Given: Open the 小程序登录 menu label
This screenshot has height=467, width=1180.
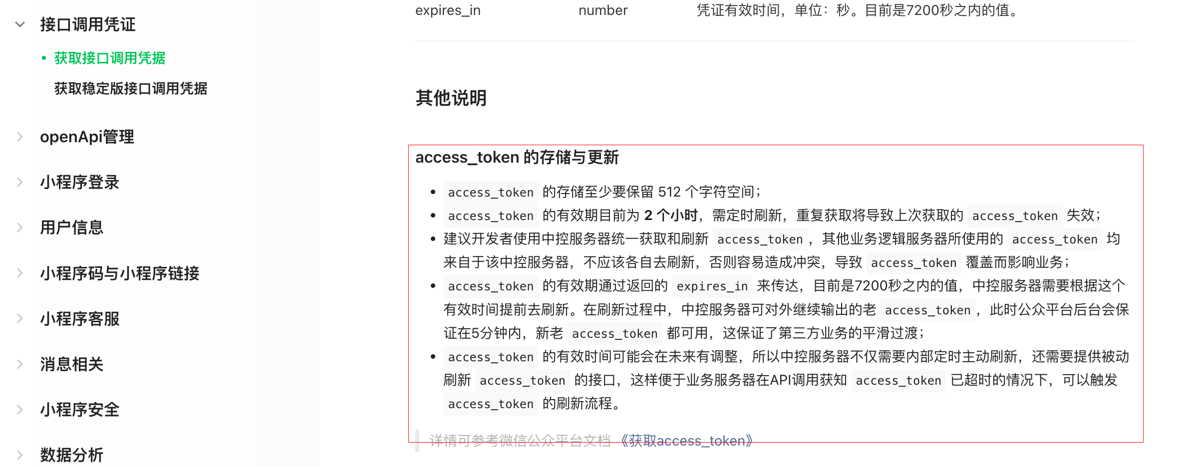Looking at the screenshot, I should (80, 182).
